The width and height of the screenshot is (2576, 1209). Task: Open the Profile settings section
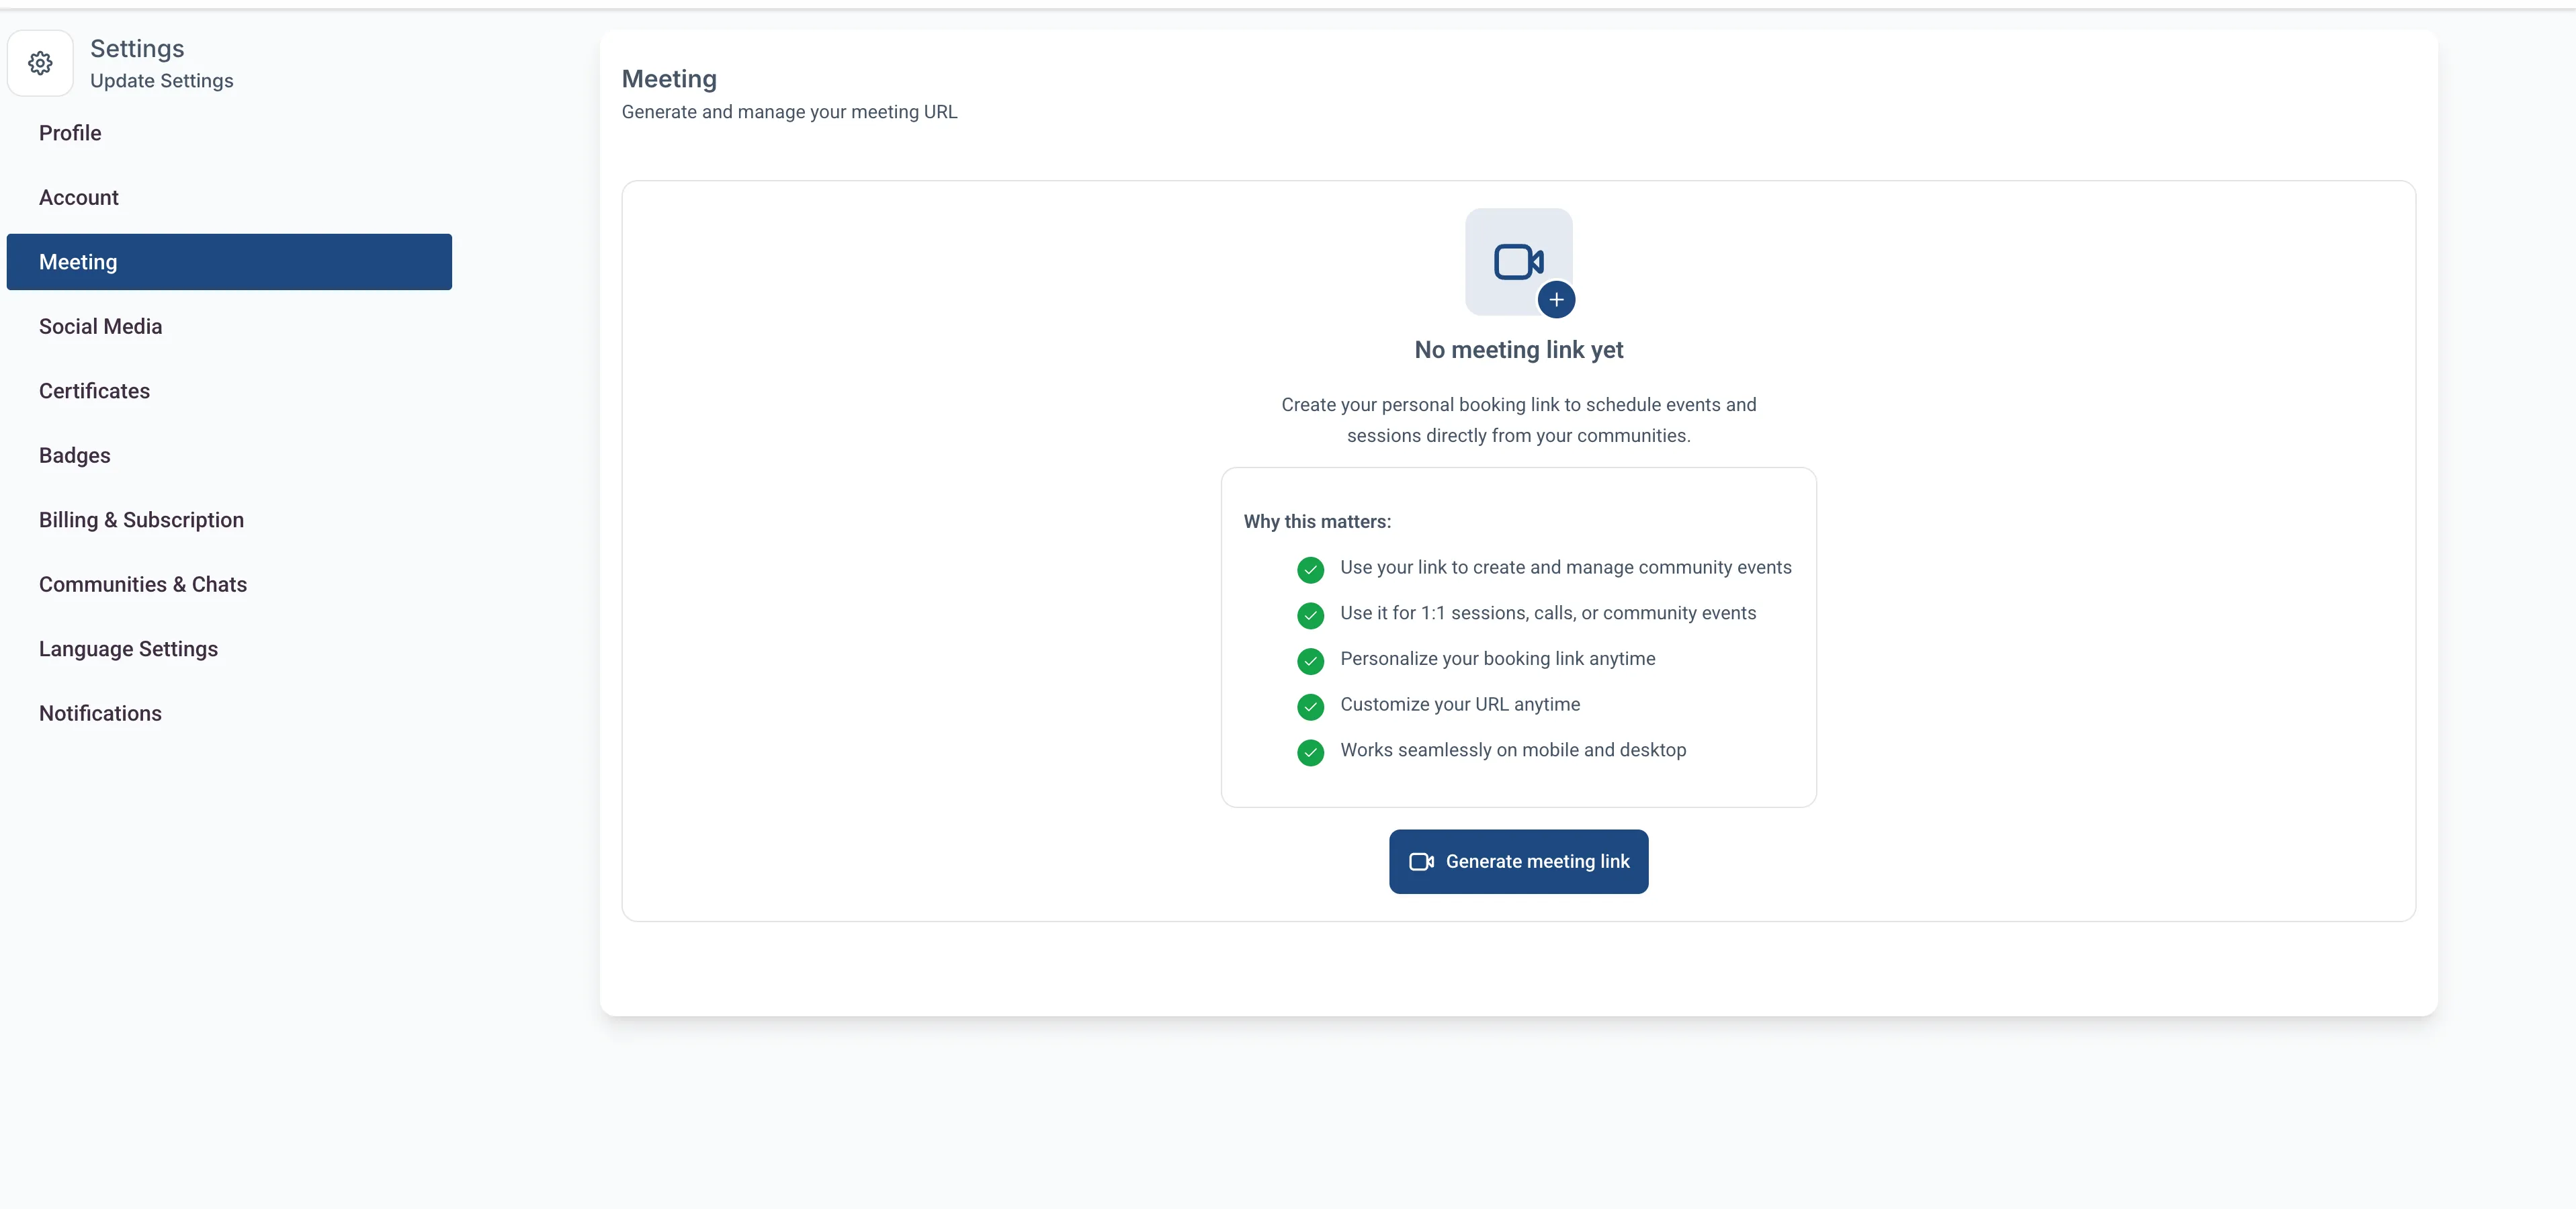[x=70, y=133]
